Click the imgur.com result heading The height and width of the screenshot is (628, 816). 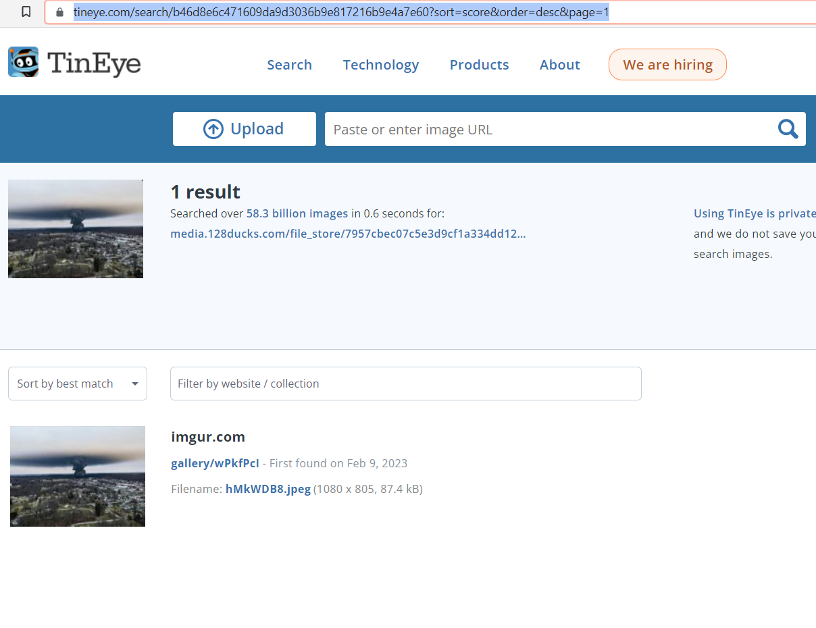(208, 437)
